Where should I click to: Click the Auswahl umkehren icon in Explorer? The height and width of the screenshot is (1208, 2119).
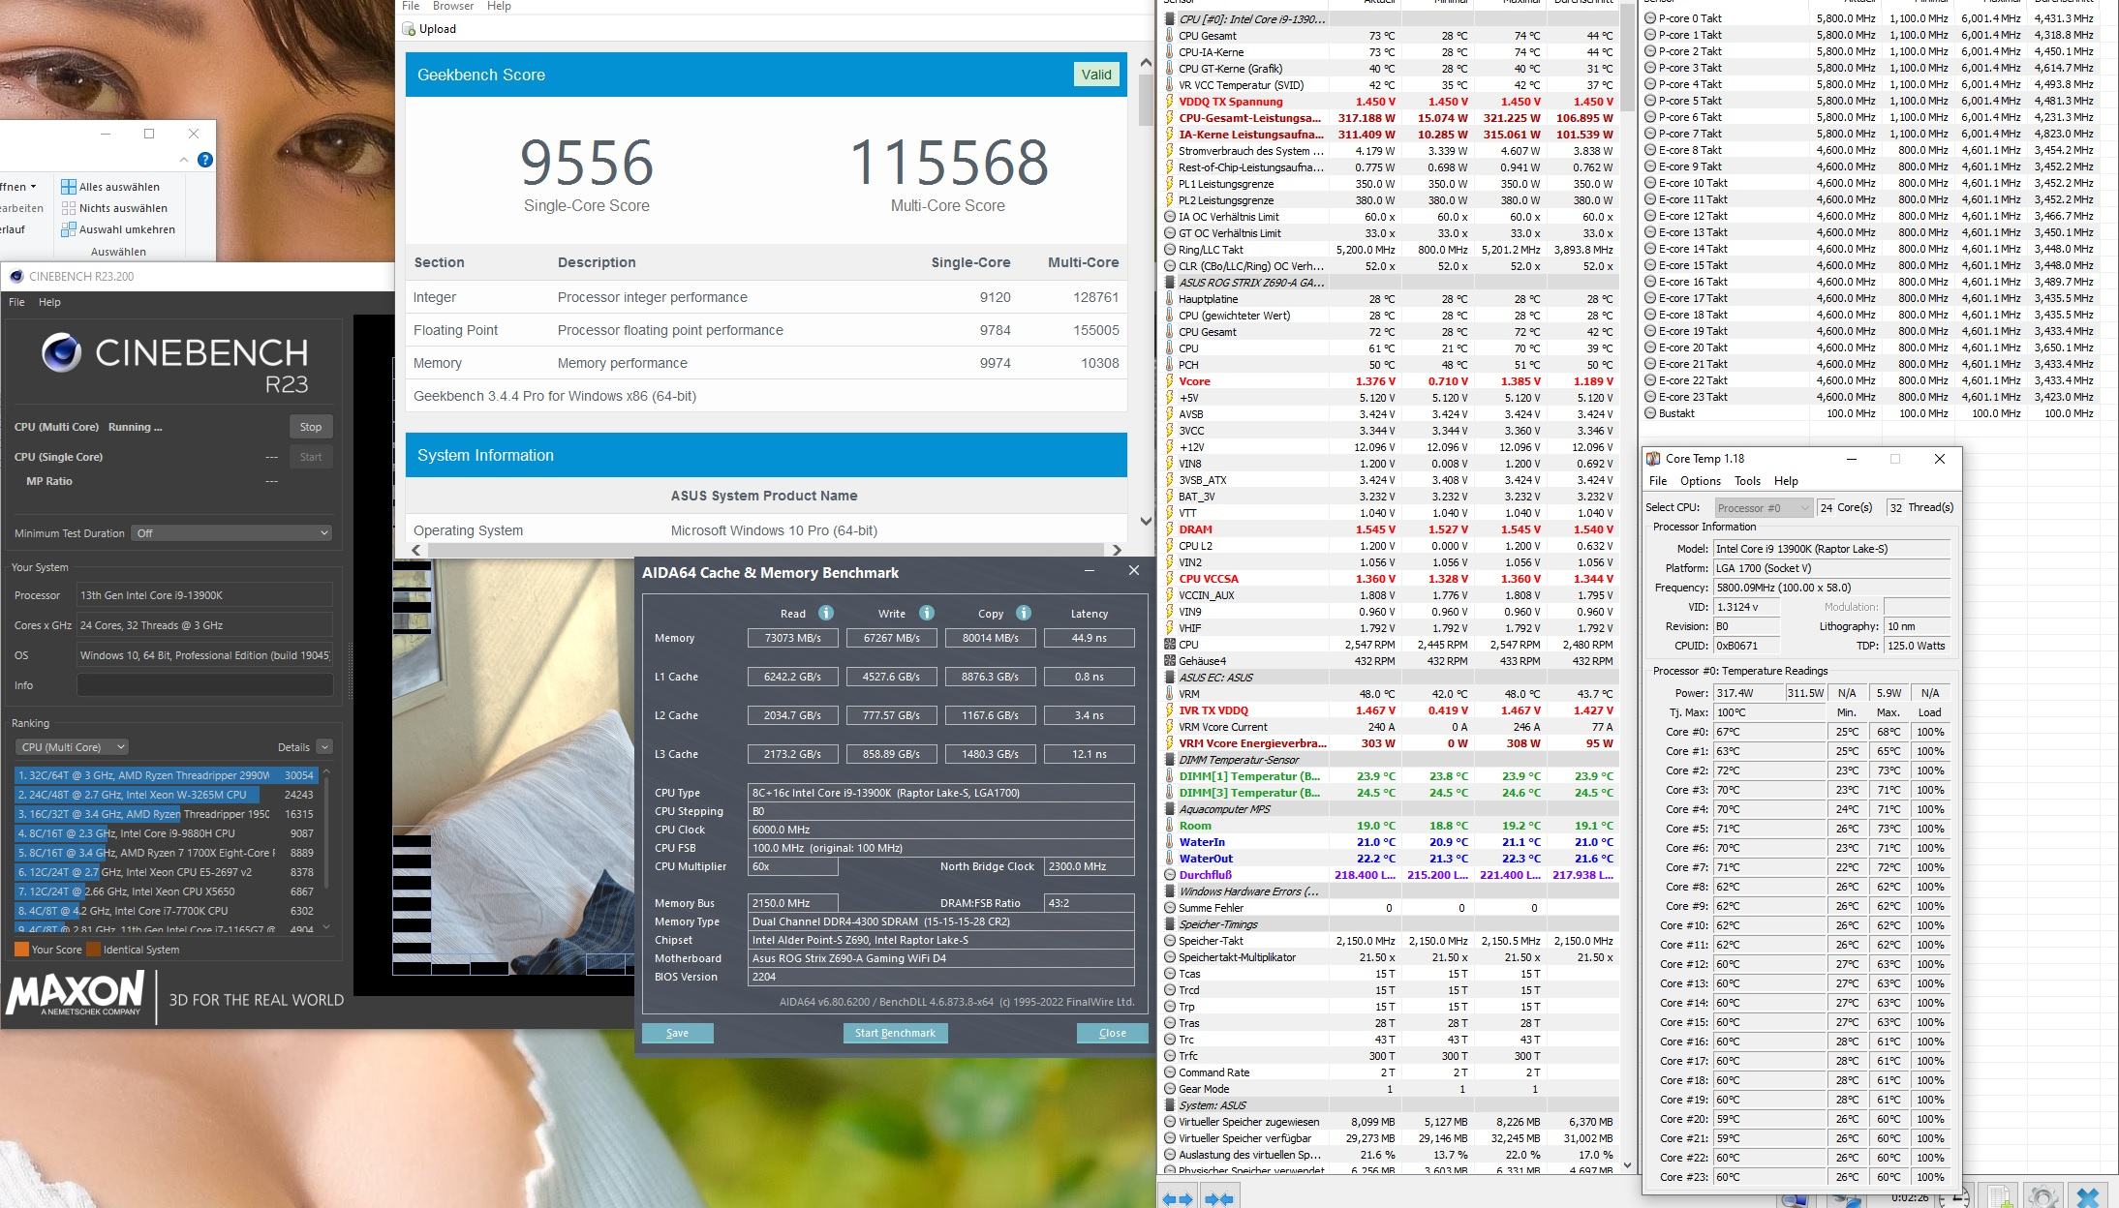click(x=69, y=229)
